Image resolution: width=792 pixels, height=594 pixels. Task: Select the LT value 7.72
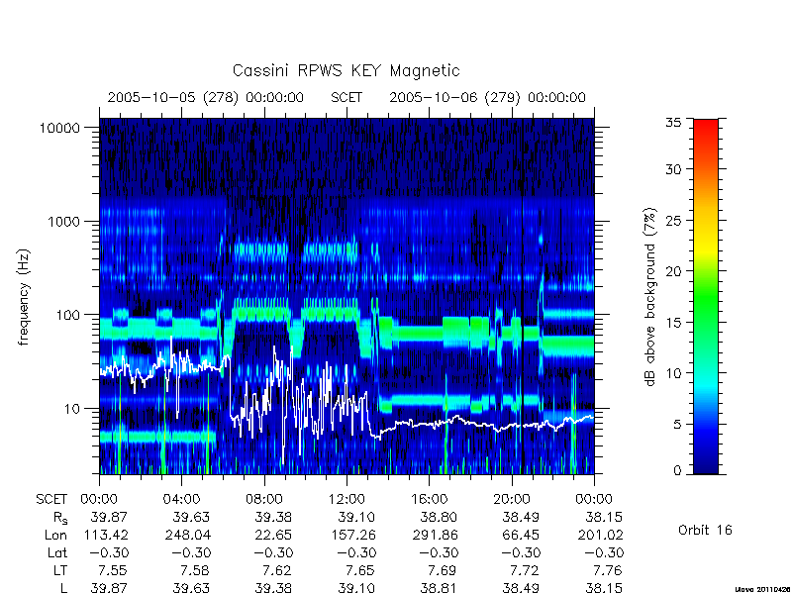[x=525, y=571]
